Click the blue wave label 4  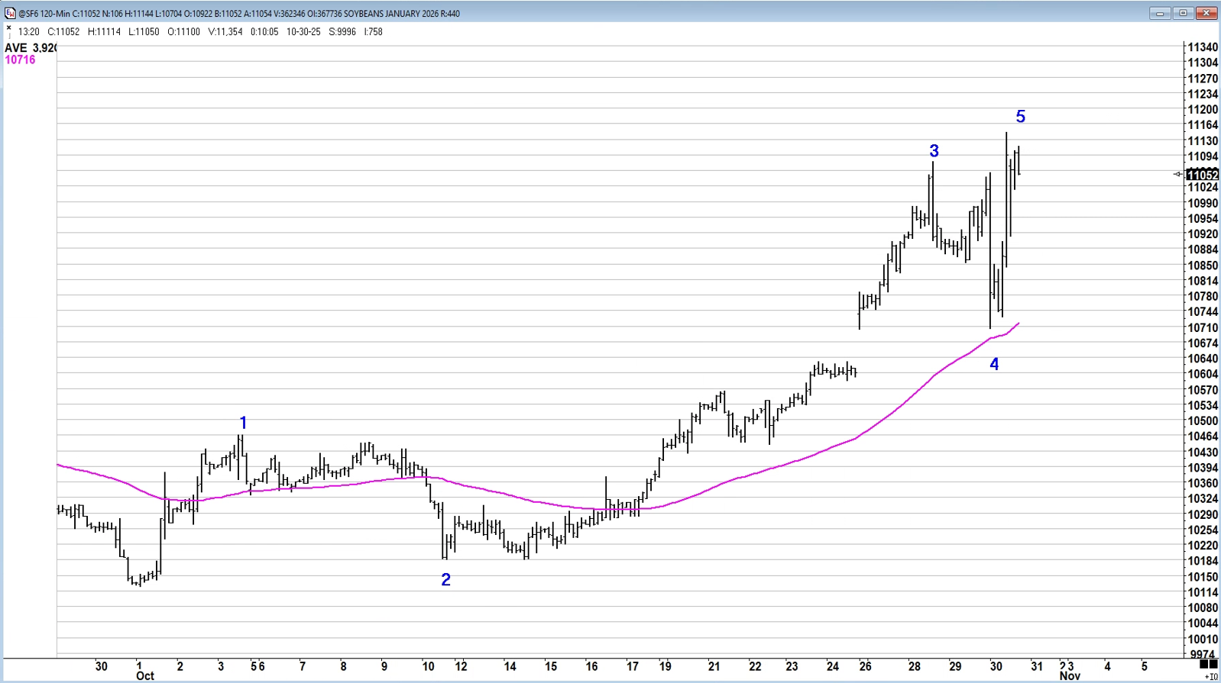[994, 365]
